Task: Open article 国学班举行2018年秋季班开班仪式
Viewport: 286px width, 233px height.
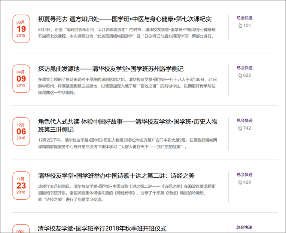Action: (102, 229)
